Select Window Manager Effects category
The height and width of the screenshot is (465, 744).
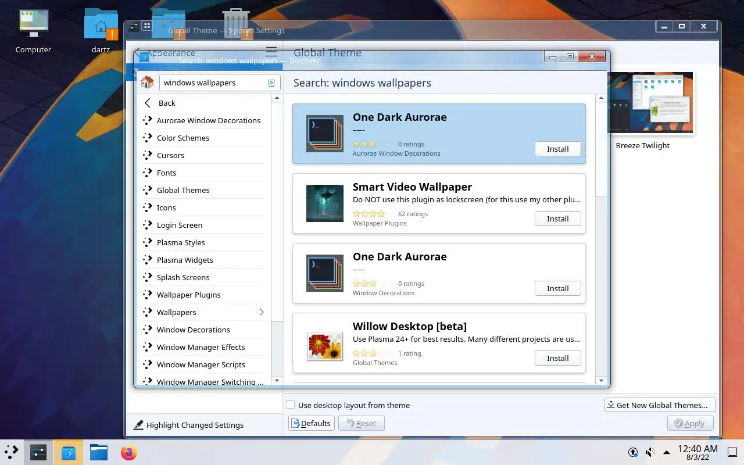(203, 347)
